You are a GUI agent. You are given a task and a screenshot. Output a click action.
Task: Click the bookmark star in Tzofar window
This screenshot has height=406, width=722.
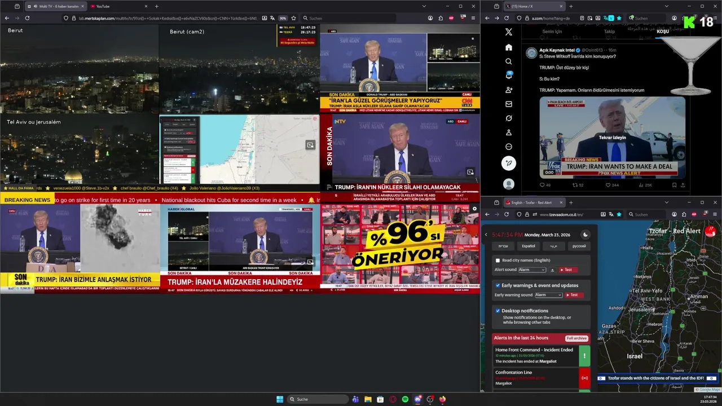619,214
